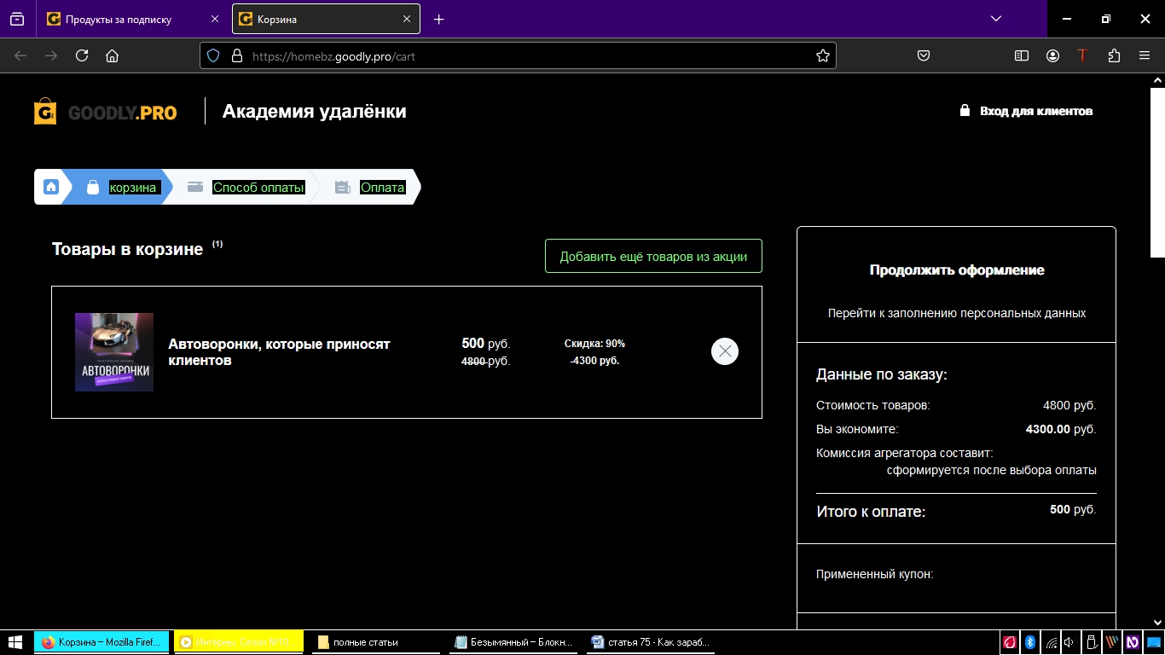The width and height of the screenshot is (1165, 655).
Task: Click Перейти к заполнению персональных данных text
Action: pos(957,313)
